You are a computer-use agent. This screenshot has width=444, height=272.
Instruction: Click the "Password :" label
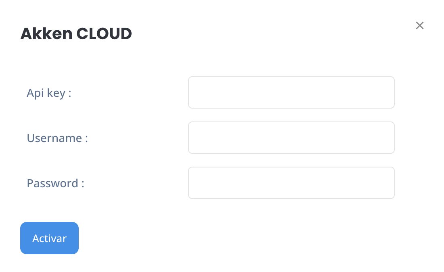[x=56, y=183]
